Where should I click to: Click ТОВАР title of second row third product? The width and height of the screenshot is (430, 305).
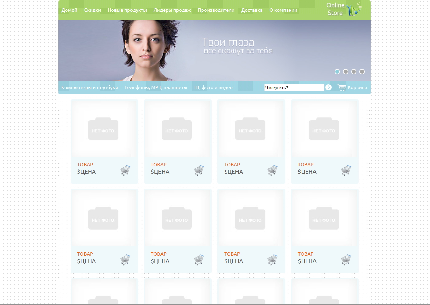point(232,254)
